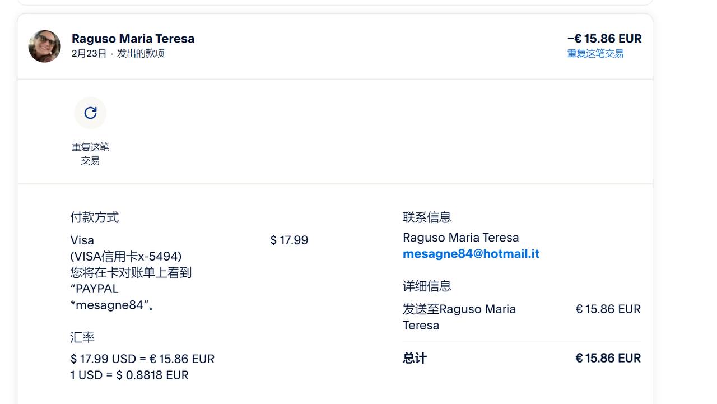Open the mesagne84@hotmail.it email link
The width and height of the screenshot is (717, 404).
[471, 254]
